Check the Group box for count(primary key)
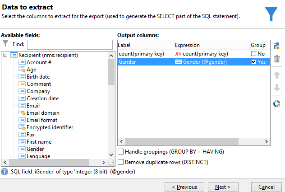 point(254,54)
